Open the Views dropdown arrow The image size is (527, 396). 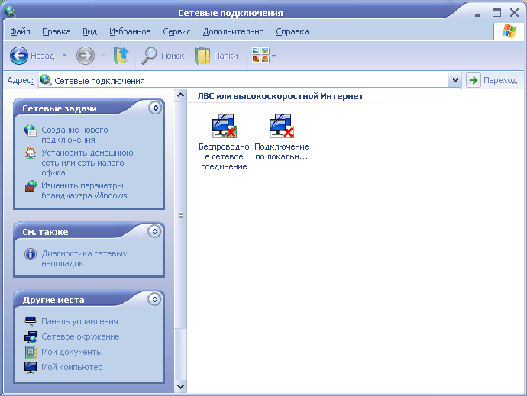pos(274,56)
